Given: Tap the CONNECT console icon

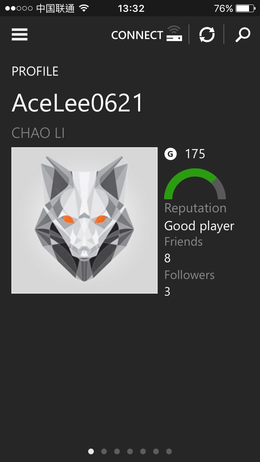Looking at the screenshot, I should point(174,34).
